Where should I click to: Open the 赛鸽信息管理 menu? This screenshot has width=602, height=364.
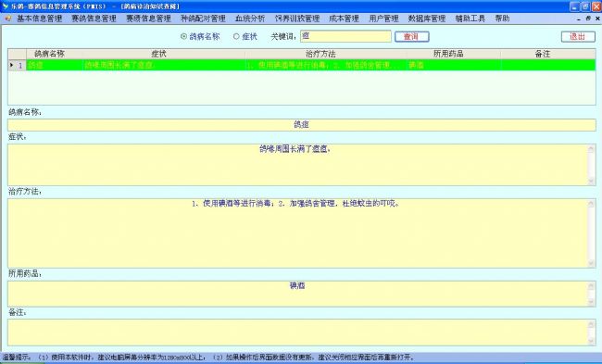tap(94, 19)
